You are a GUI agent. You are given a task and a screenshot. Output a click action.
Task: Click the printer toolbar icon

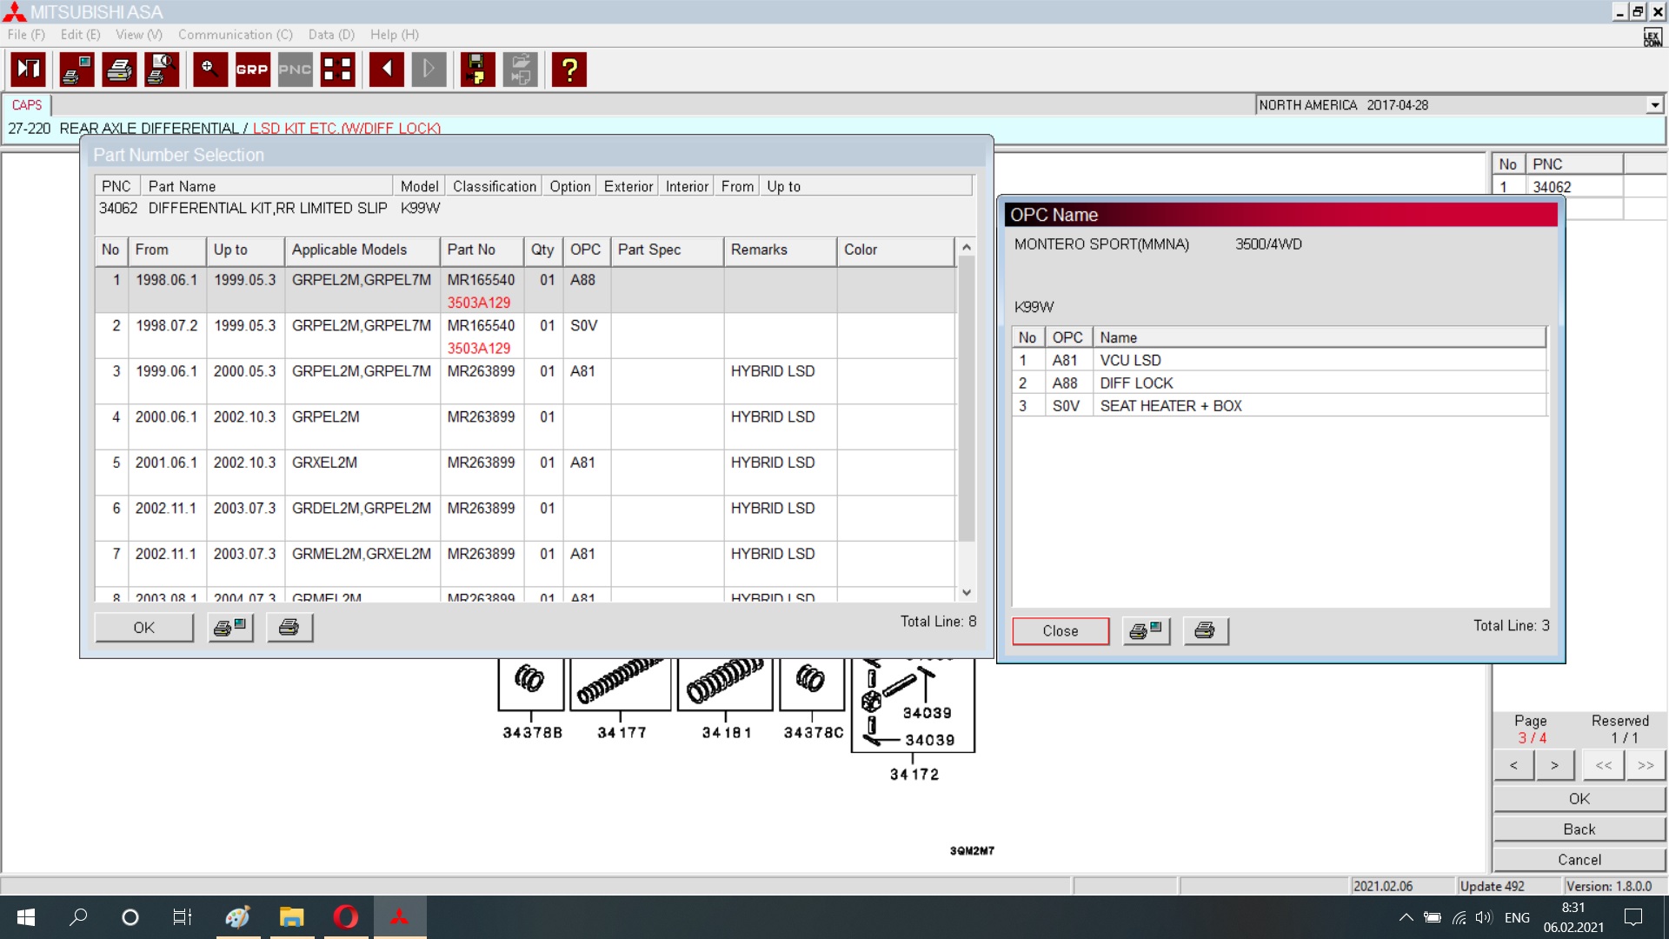tap(119, 70)
